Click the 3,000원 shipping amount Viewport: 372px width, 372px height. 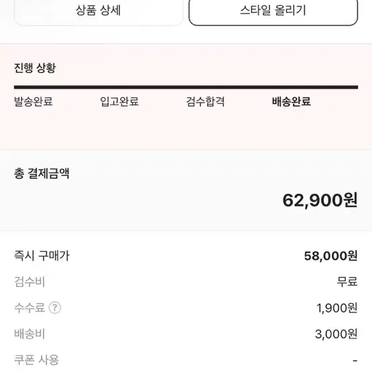(x=336, y=334)
